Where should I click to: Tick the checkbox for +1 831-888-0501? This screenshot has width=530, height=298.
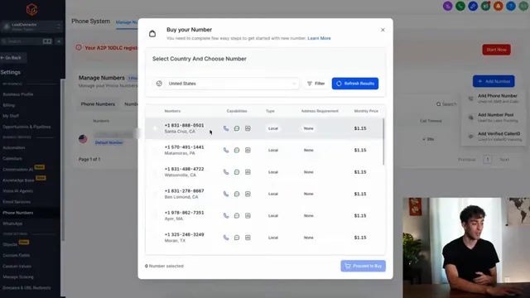click(x=155, y=128)
